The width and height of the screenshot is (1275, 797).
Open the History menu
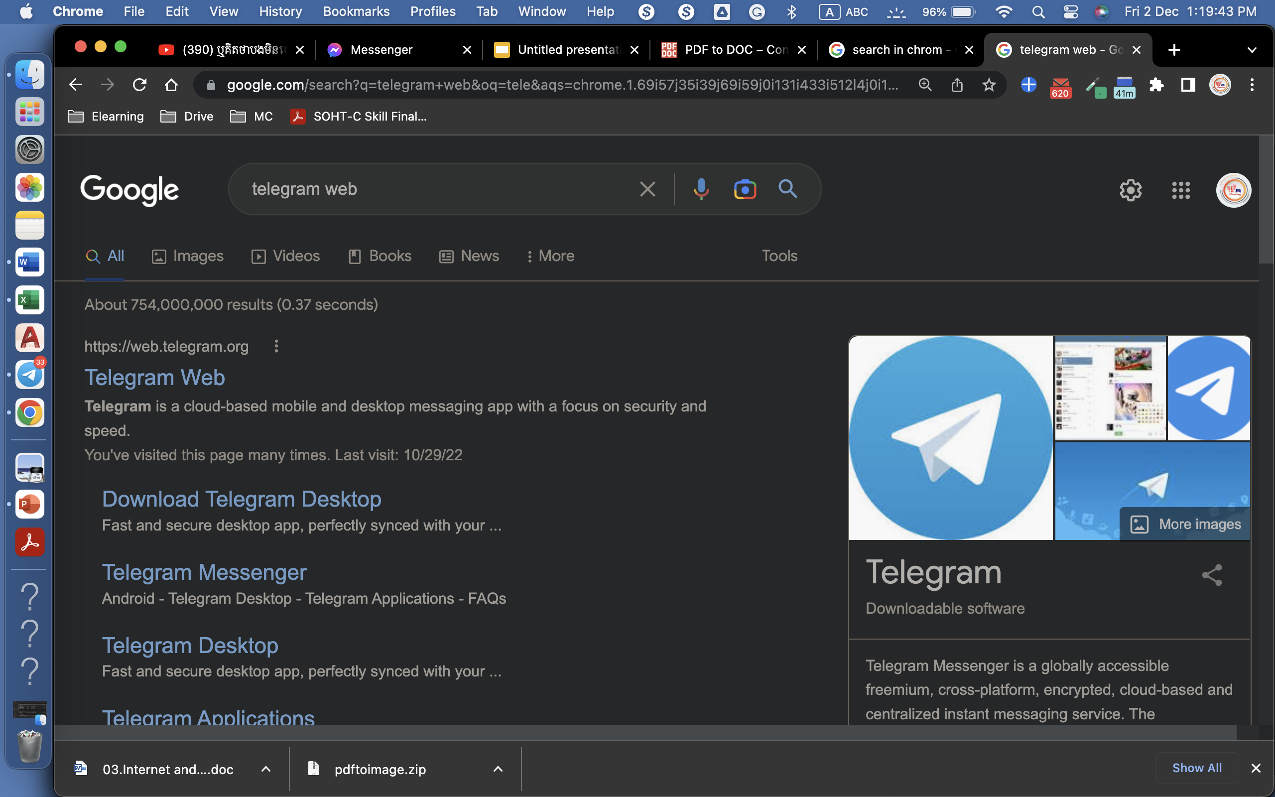[280, 11]
